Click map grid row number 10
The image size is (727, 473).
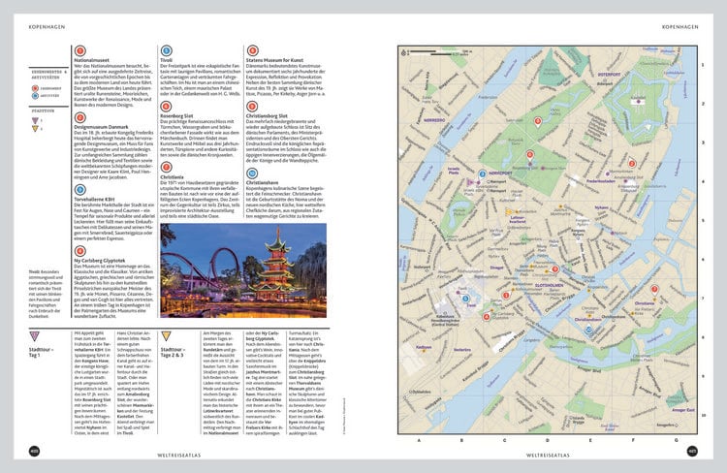[704, 415]
